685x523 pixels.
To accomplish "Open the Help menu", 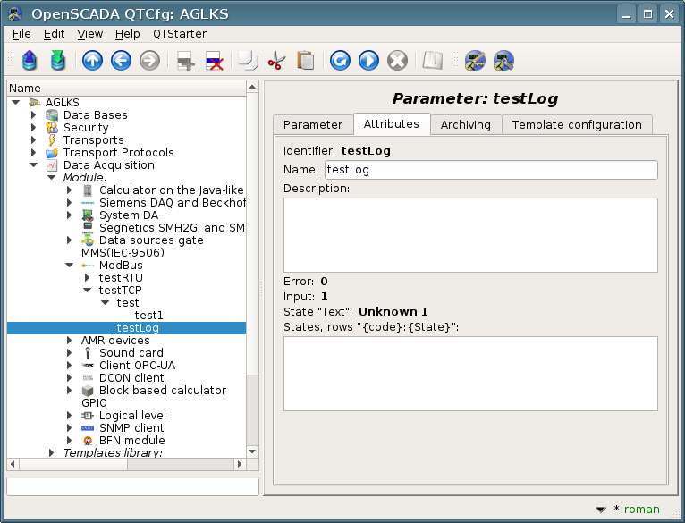I will click(x=128, y=34).
